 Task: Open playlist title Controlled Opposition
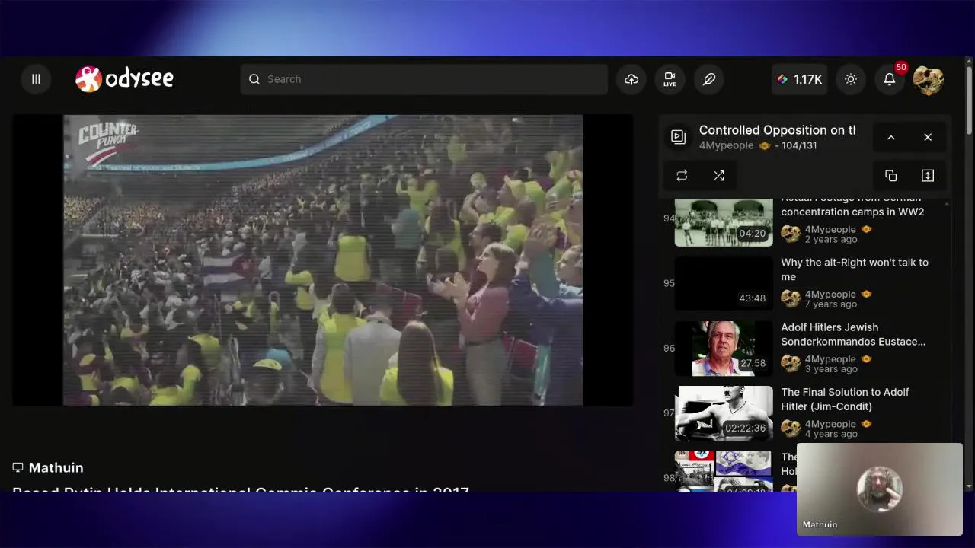777,130
